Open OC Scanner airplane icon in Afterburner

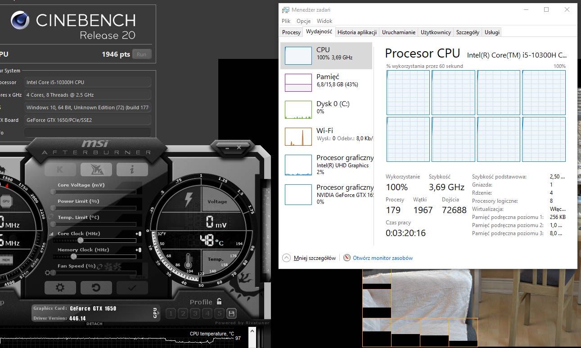[x=96, y=170]
